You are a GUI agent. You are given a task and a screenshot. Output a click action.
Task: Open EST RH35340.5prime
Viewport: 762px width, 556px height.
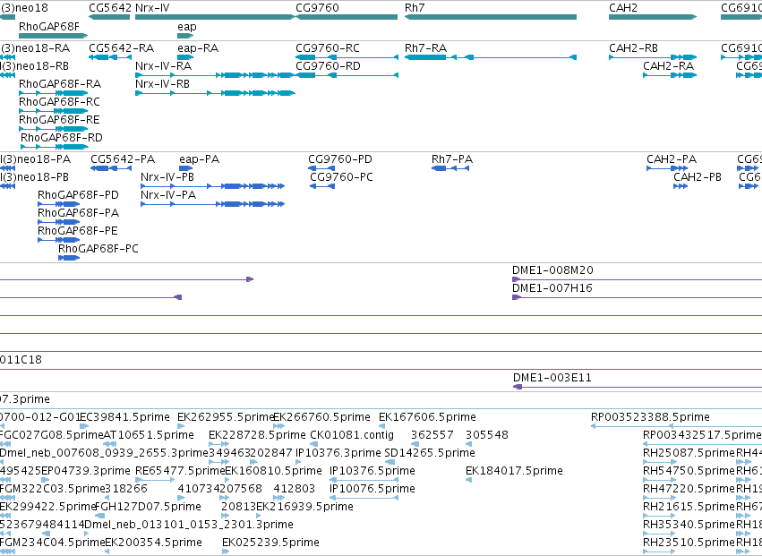click(x=659, y=534)
